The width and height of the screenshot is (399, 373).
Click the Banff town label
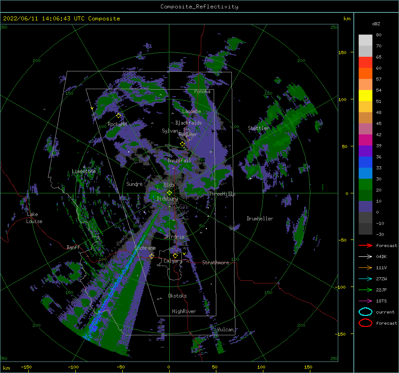click(73, 247)
